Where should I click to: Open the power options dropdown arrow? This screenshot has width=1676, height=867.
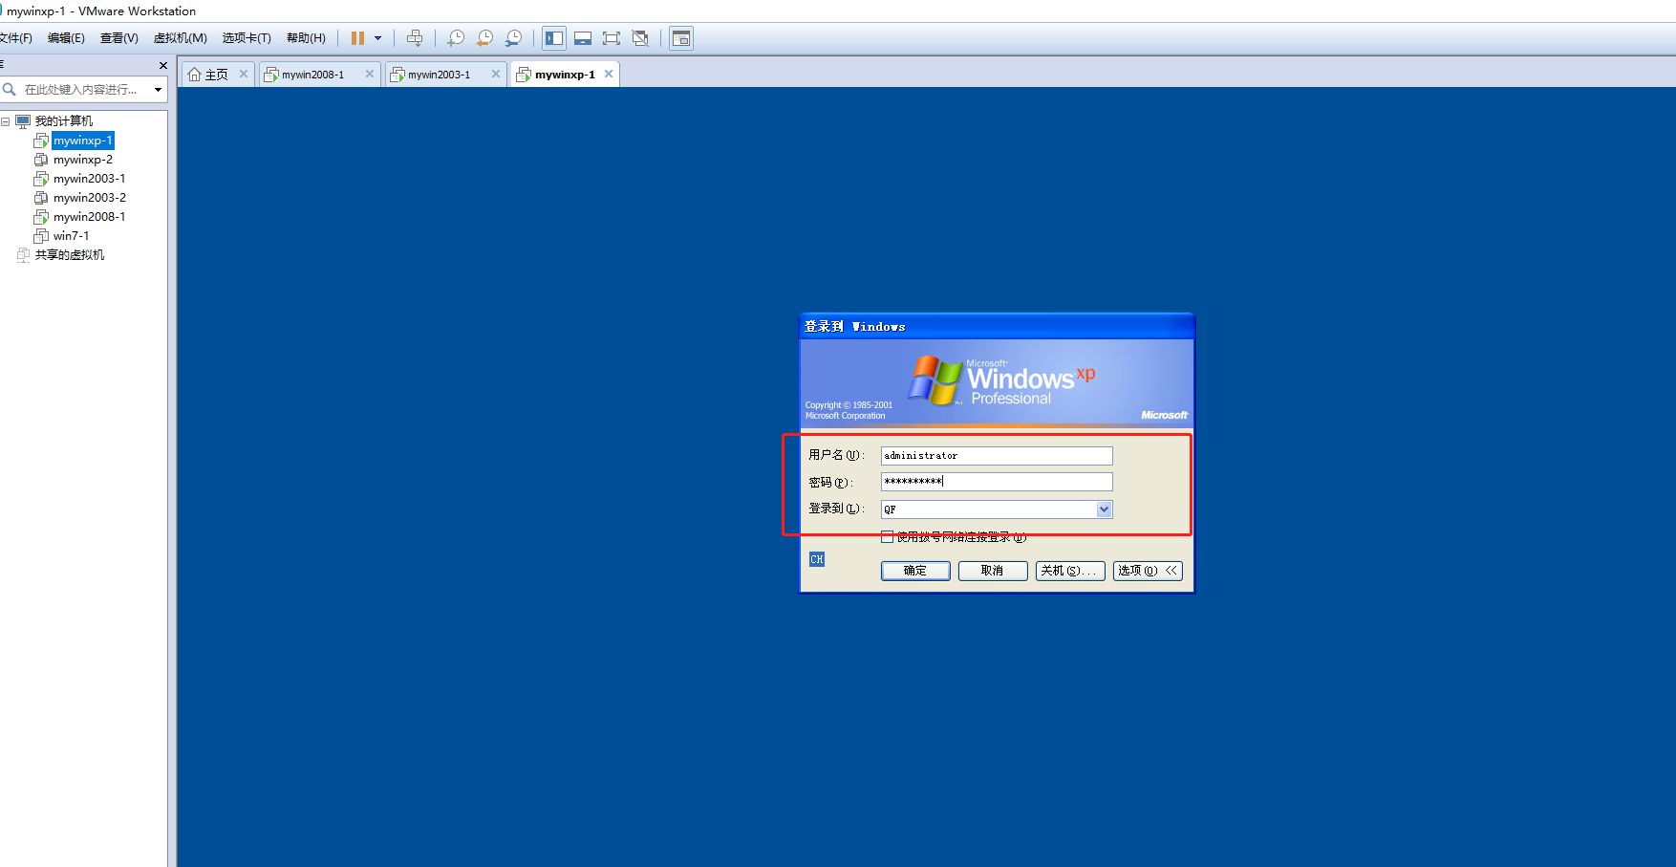coord(378,38)
